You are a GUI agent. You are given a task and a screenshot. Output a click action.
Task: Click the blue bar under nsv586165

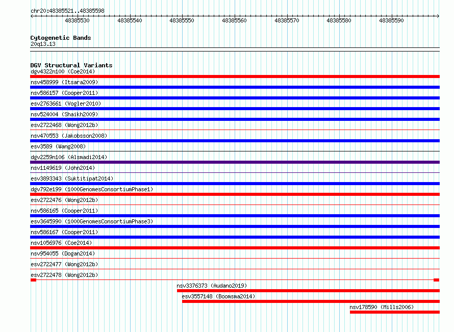tap(235, 216)
